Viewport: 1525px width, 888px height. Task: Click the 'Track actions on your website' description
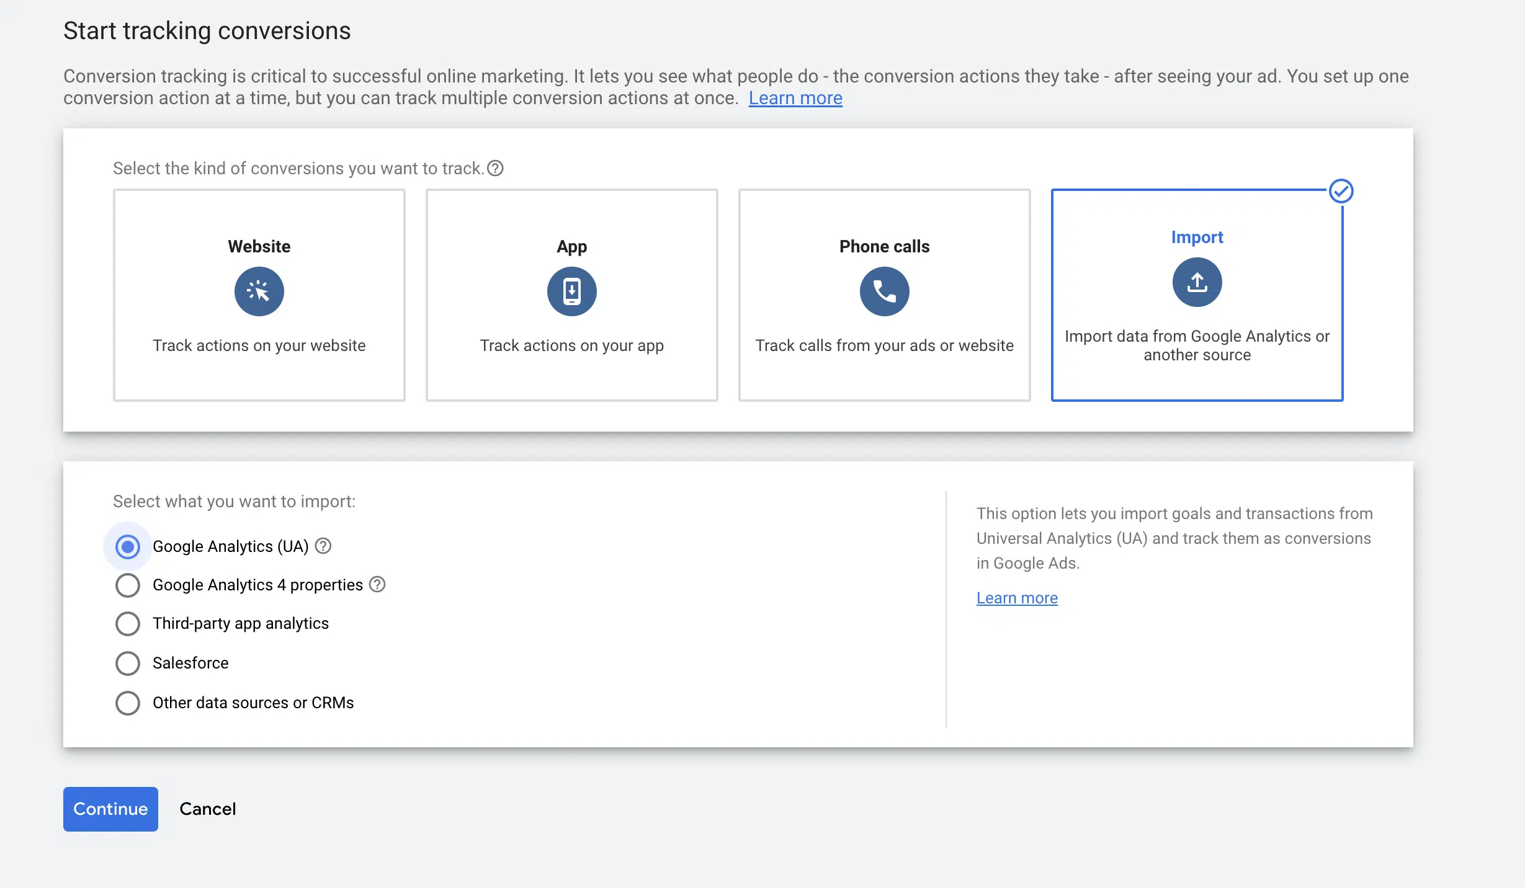259,345
